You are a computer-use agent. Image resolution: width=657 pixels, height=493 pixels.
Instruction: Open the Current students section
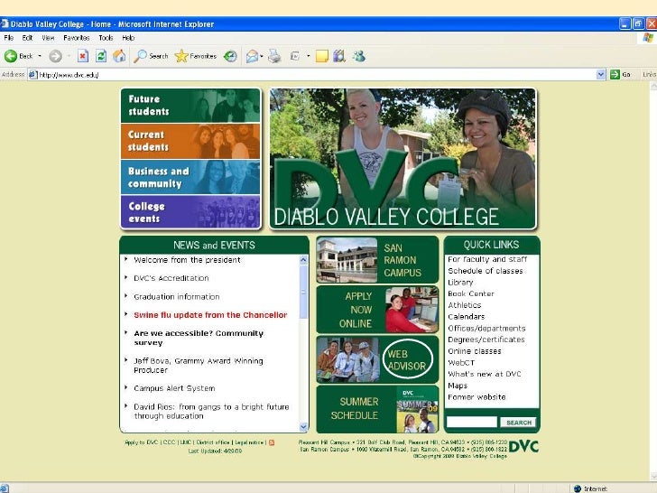190,141
